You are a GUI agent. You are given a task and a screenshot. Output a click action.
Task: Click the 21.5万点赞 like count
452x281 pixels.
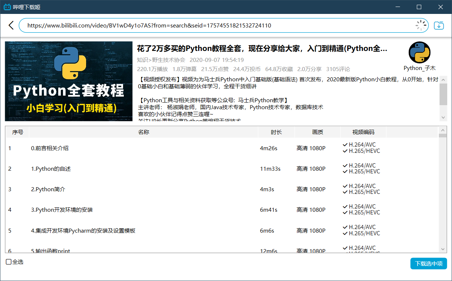[x=215, y=69]
